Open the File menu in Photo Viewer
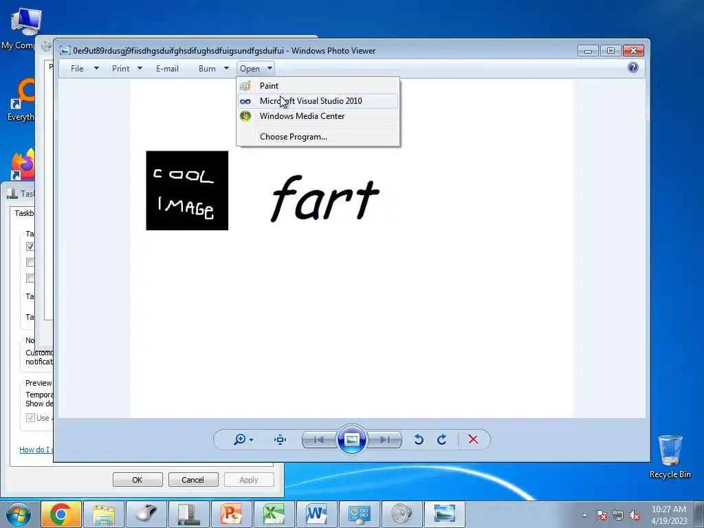This screenshot has width=704, height=528. pyautogui.click(x=77, y=69)
